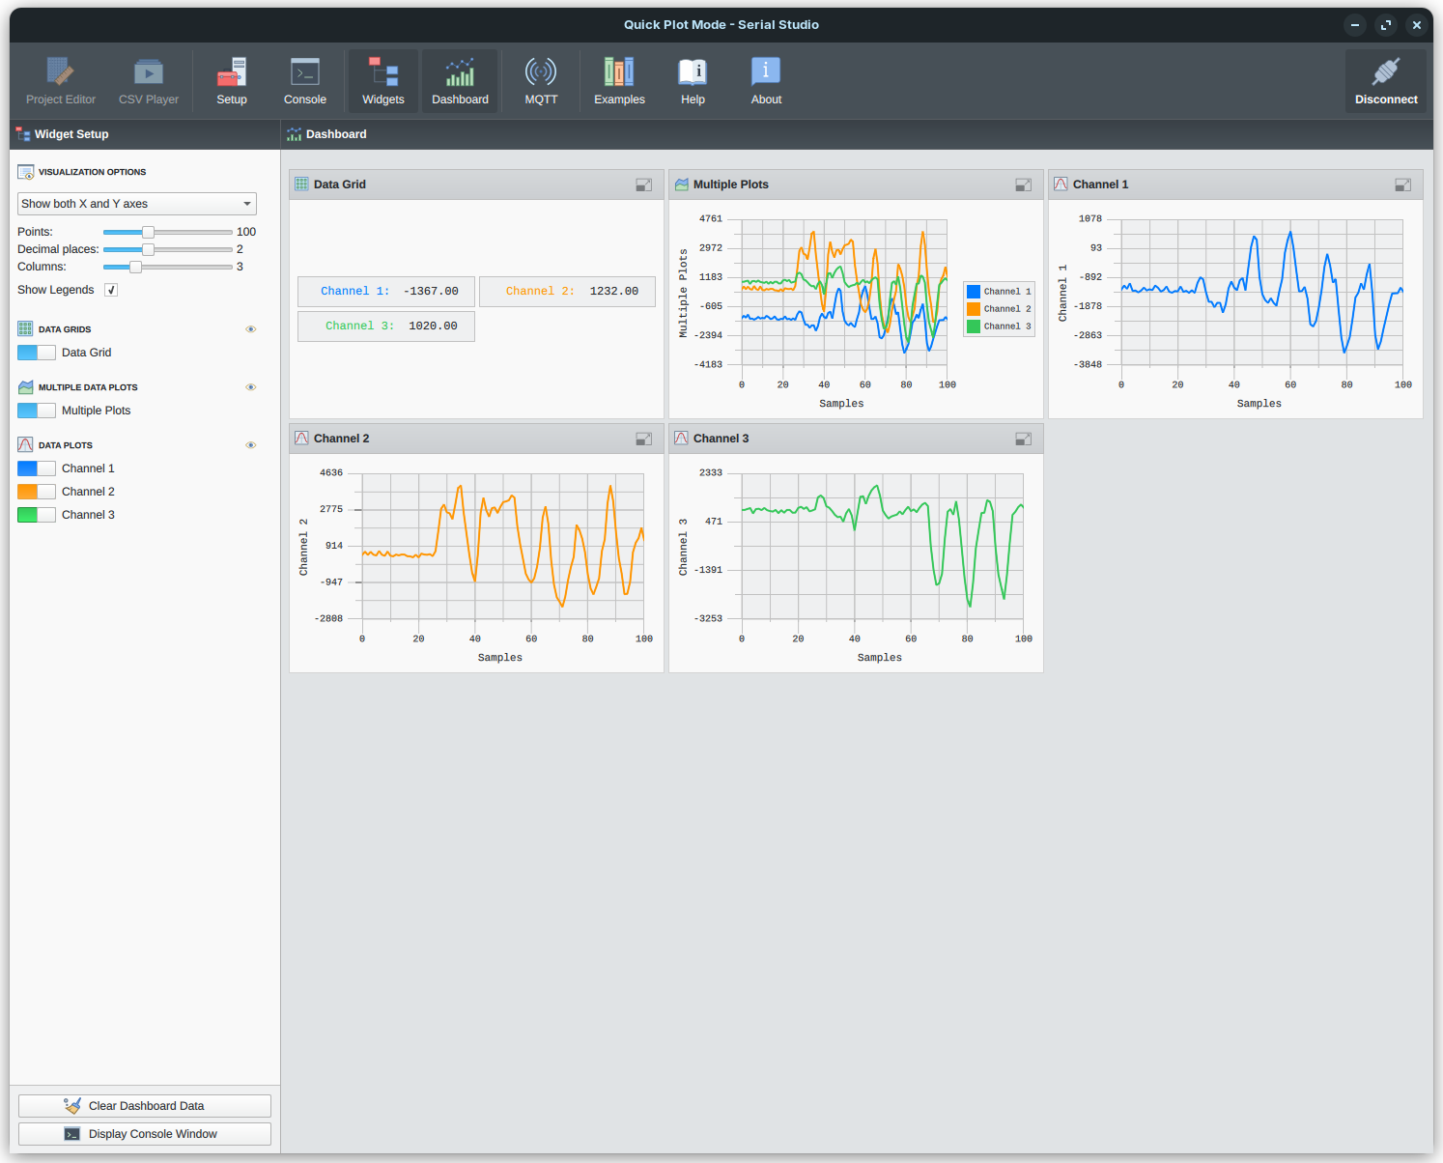Open the About dialog
Viewport: 1443px width, 1163px height.
(766, 81)
